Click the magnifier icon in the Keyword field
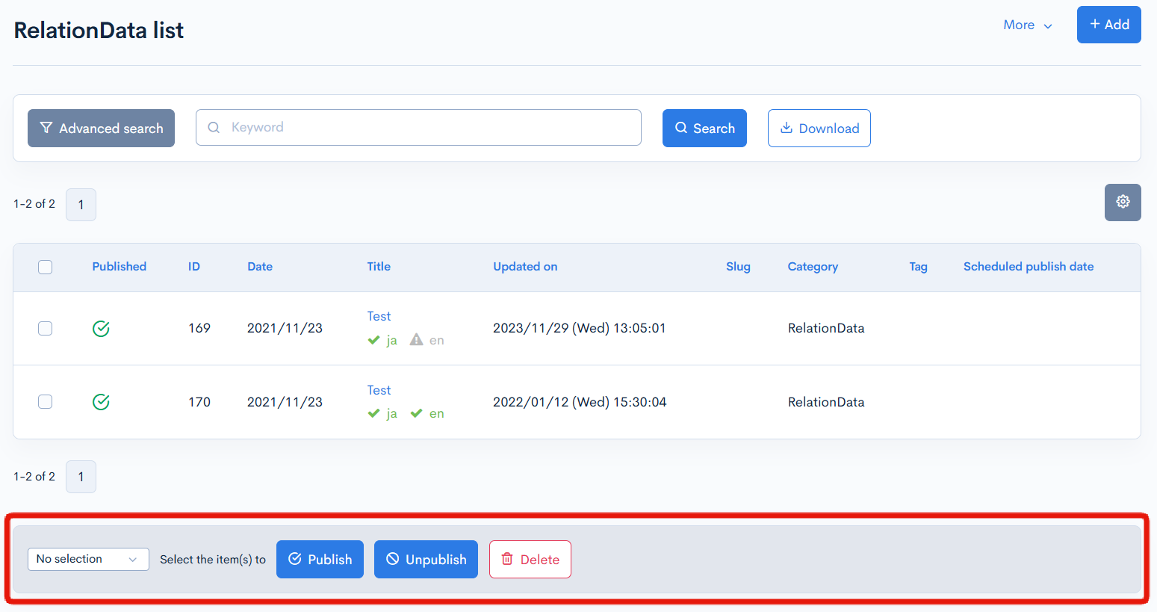The height and width of the screenshot is (612, 1157). pyautogui.click(x=214, y=127)
